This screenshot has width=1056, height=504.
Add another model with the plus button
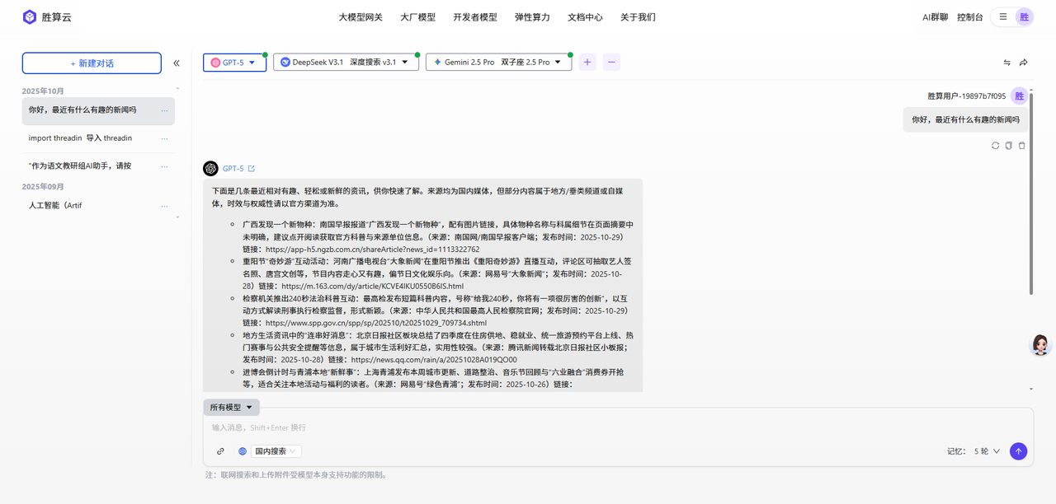coord(587,62)
